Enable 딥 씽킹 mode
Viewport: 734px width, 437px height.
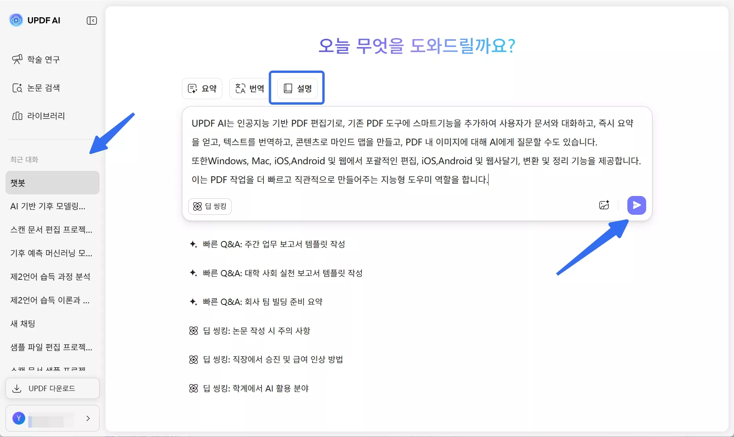click(x=210, y=206)
